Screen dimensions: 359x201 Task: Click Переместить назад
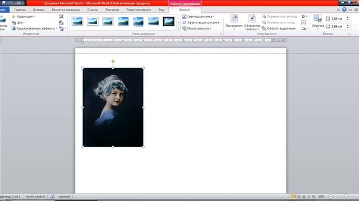click(279, 22)
